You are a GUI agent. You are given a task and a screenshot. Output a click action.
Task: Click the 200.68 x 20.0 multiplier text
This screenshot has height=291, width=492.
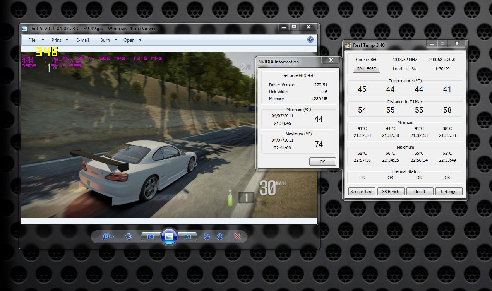point(442,60)
